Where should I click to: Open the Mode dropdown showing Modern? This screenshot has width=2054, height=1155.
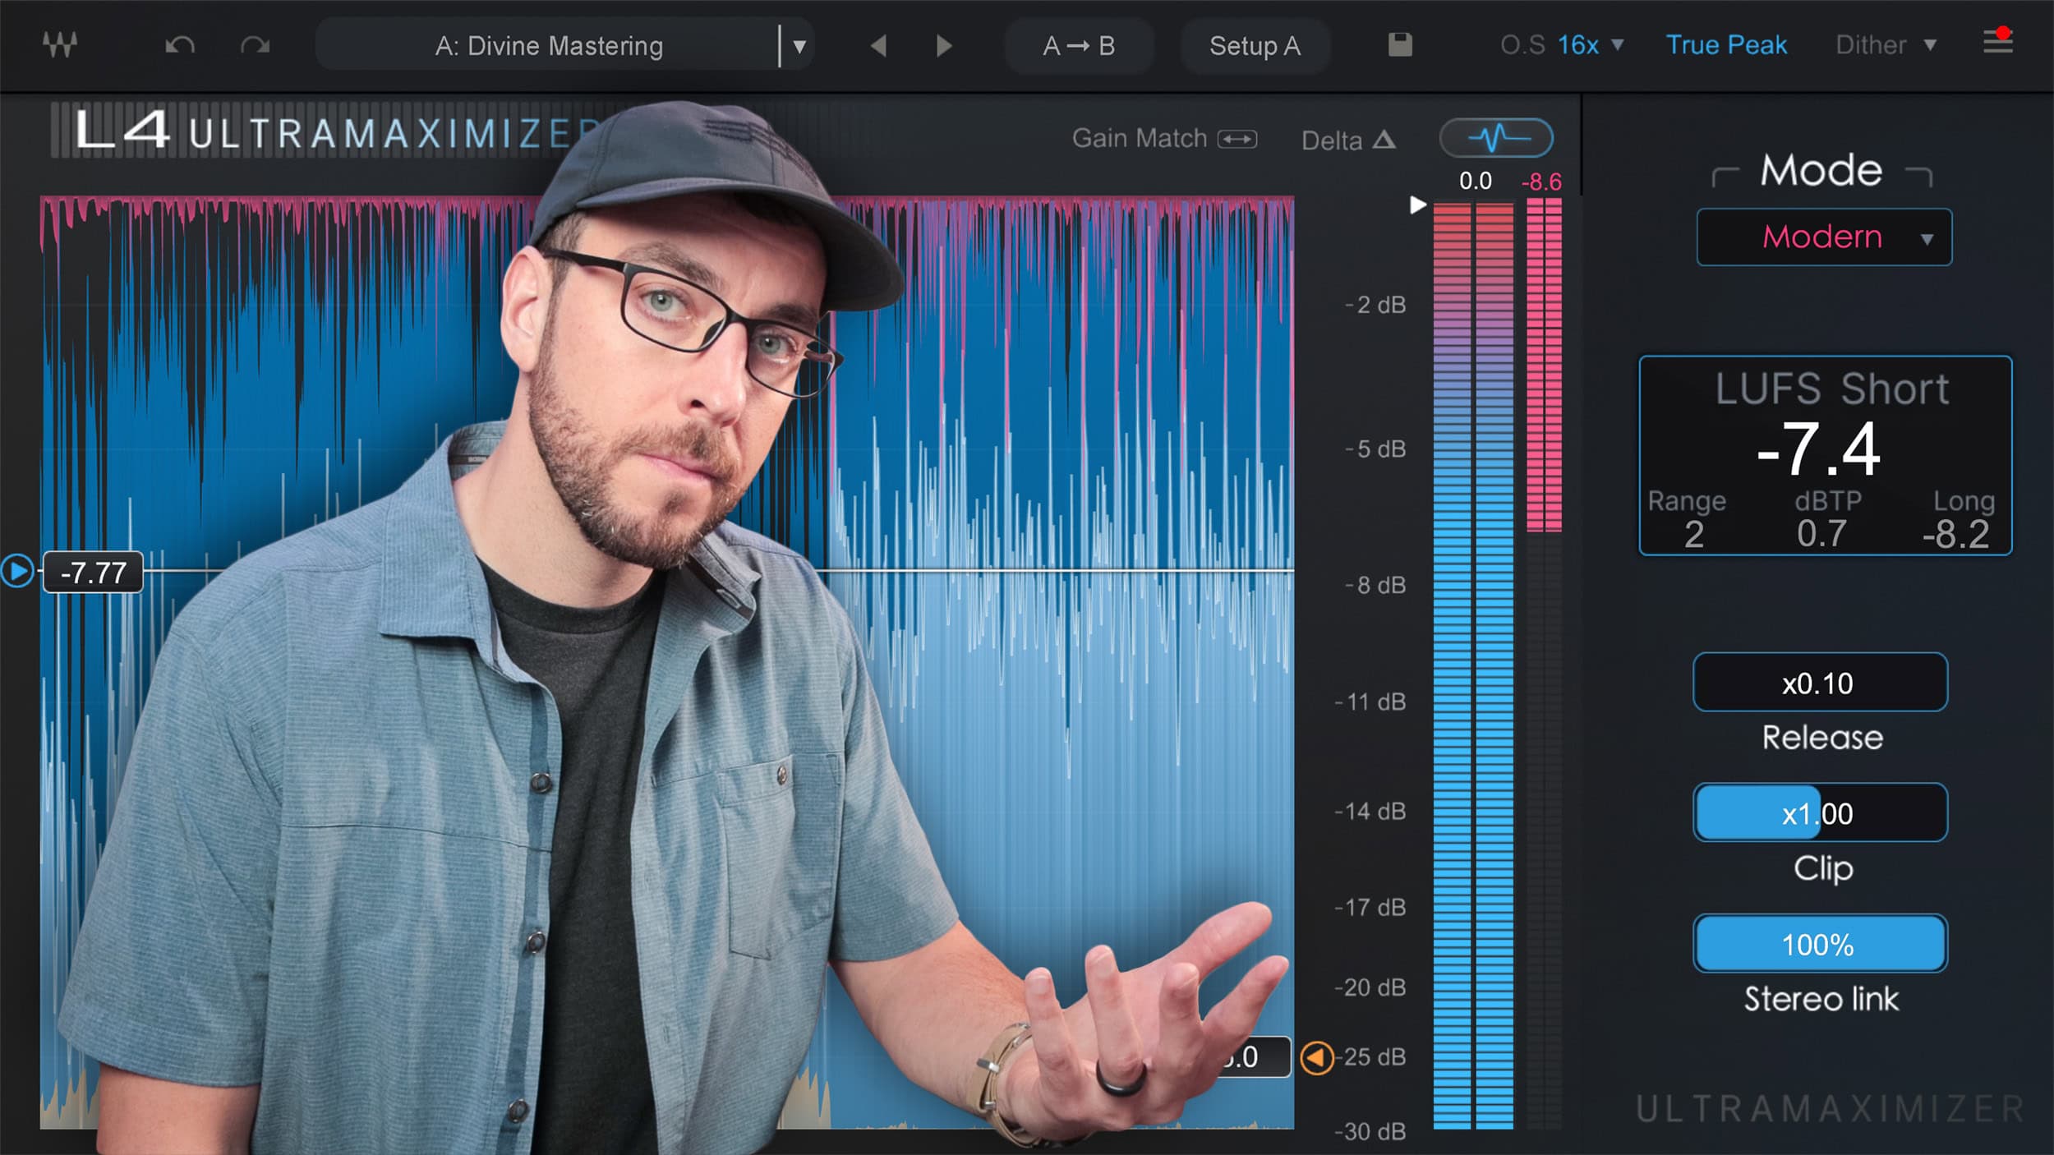(x=1824, y=237)
